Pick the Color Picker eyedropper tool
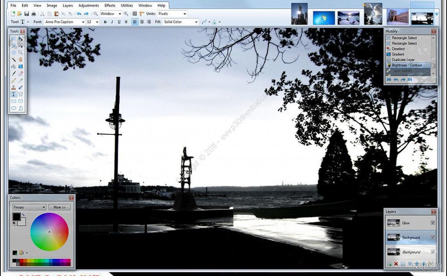The width and height of the screenshot is (447, 276). (x=20, y=80)
